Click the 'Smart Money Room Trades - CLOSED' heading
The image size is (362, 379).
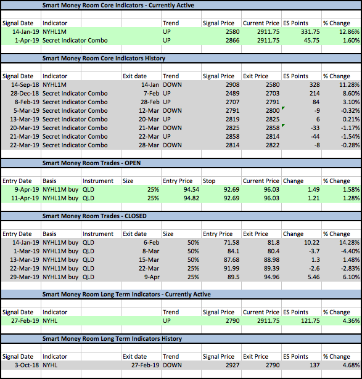(x=94, y=216)
